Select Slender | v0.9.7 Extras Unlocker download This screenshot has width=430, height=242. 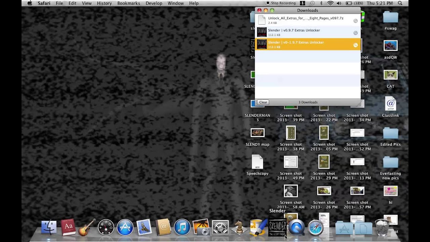[x=308, y=32]
